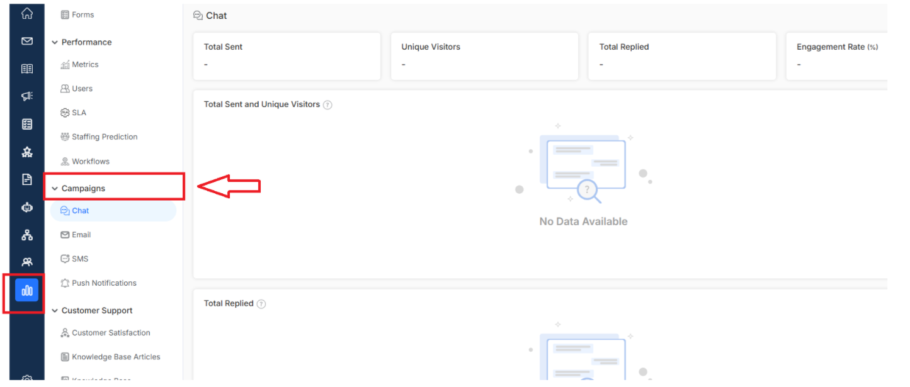Open the chatbot robot icon in sidebar

coord(27,207)
